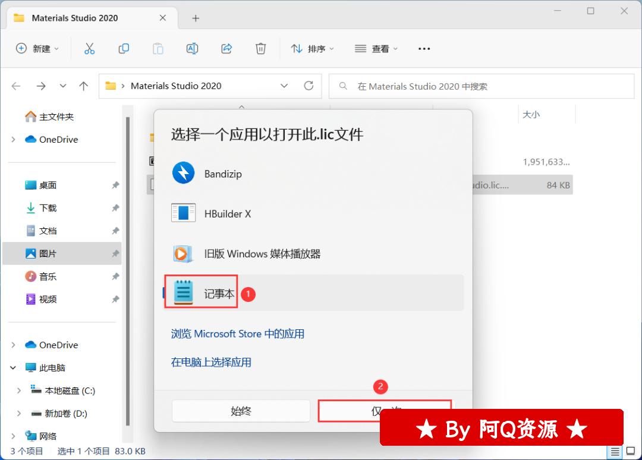Open the See more options ellipsis
642x460 pixels.
424,49
